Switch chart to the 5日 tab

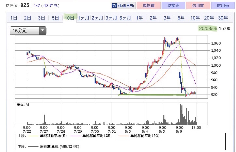point(55,18)
